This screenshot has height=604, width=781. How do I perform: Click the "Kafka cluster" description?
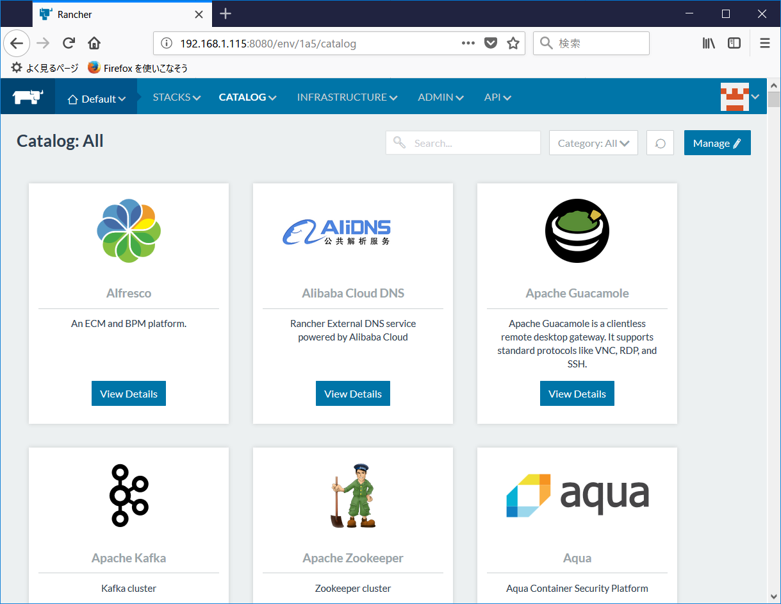[x=129, y=588]
